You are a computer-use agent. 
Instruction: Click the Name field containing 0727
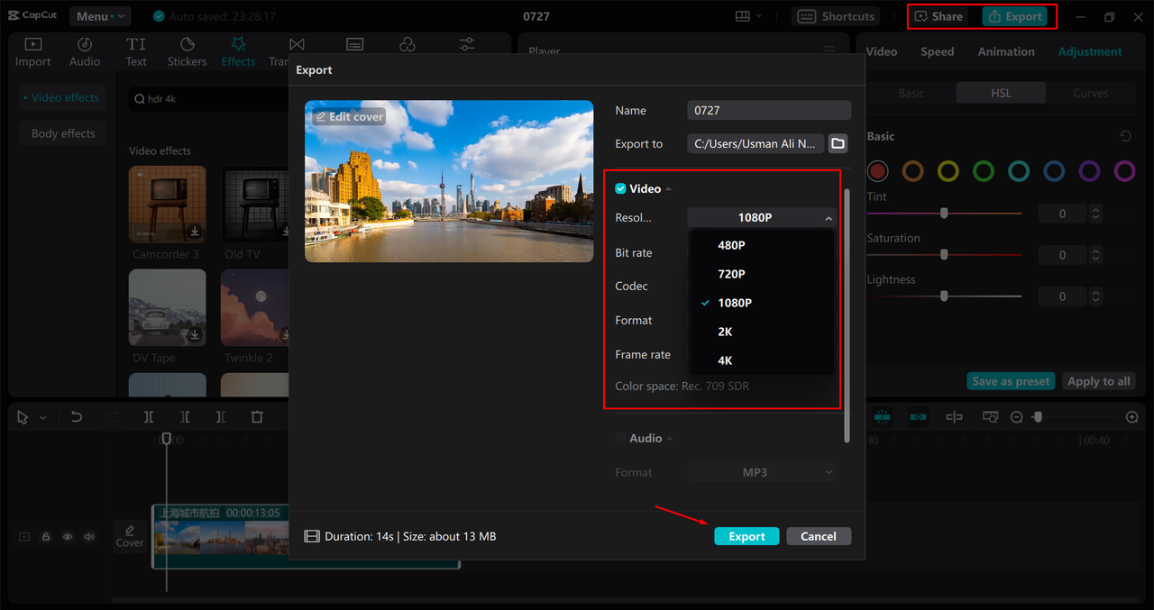click(769, 110)
